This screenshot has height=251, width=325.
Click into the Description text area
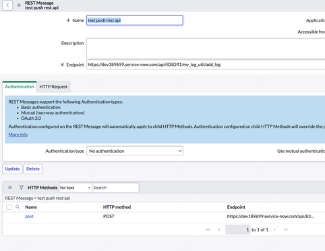[x=206, y=48]
